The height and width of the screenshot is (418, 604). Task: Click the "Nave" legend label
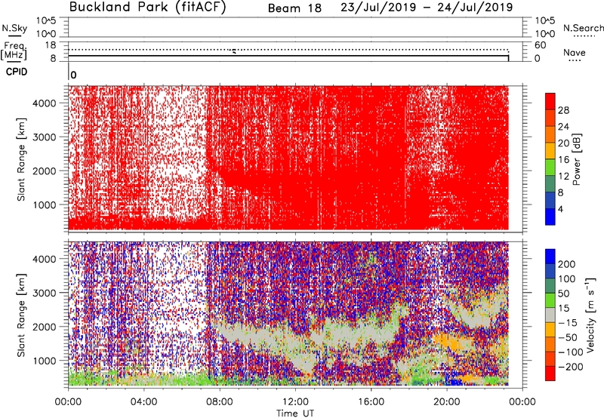coord(574,53)
